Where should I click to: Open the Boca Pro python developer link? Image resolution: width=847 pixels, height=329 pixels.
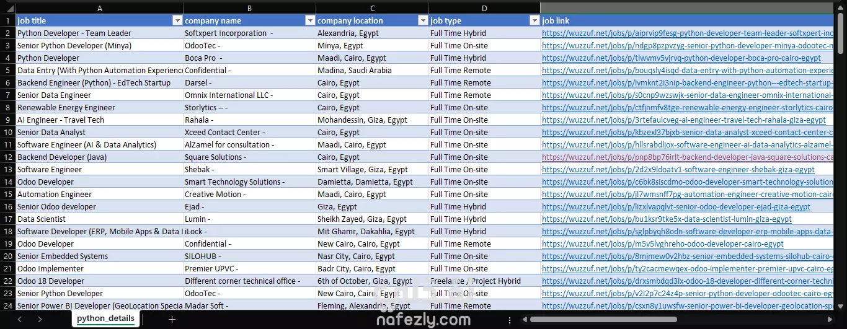point(681,58)
